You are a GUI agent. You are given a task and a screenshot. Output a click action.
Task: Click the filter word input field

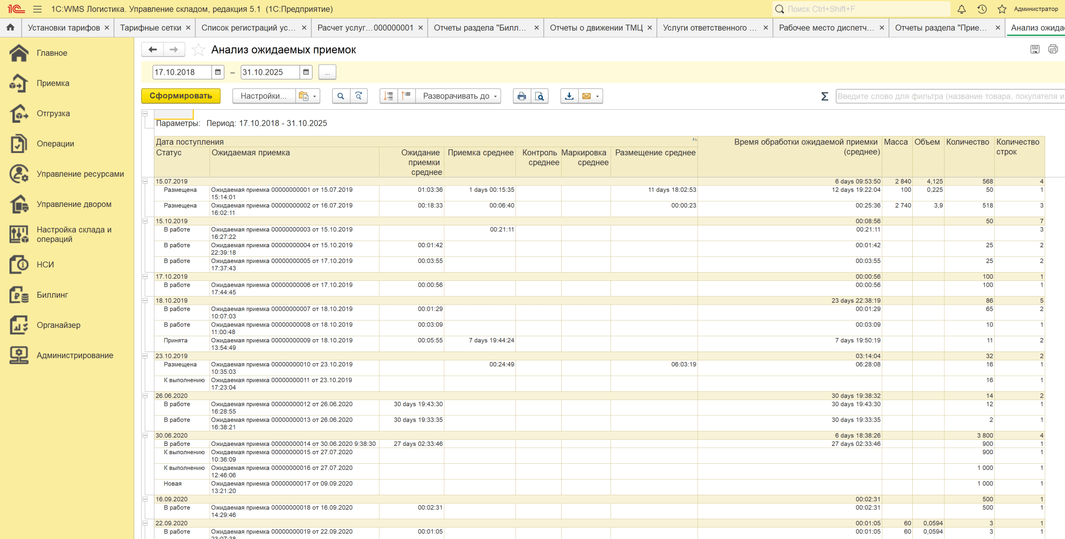[949, 96]
